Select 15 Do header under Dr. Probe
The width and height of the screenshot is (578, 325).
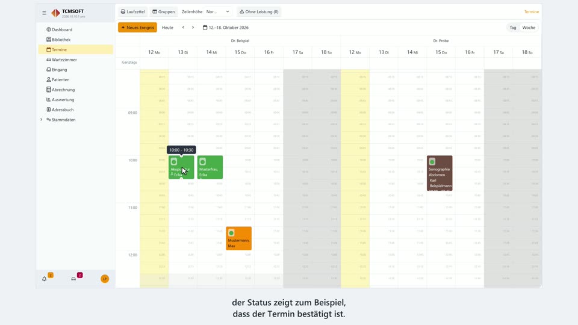441,52
